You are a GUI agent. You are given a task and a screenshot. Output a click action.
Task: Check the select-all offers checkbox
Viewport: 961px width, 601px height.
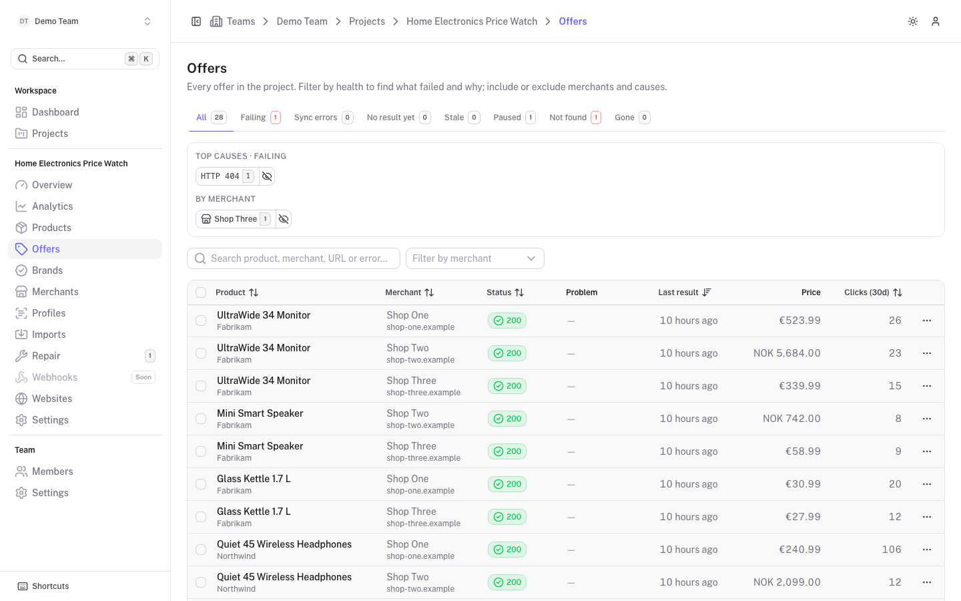[x=201, y=292]
